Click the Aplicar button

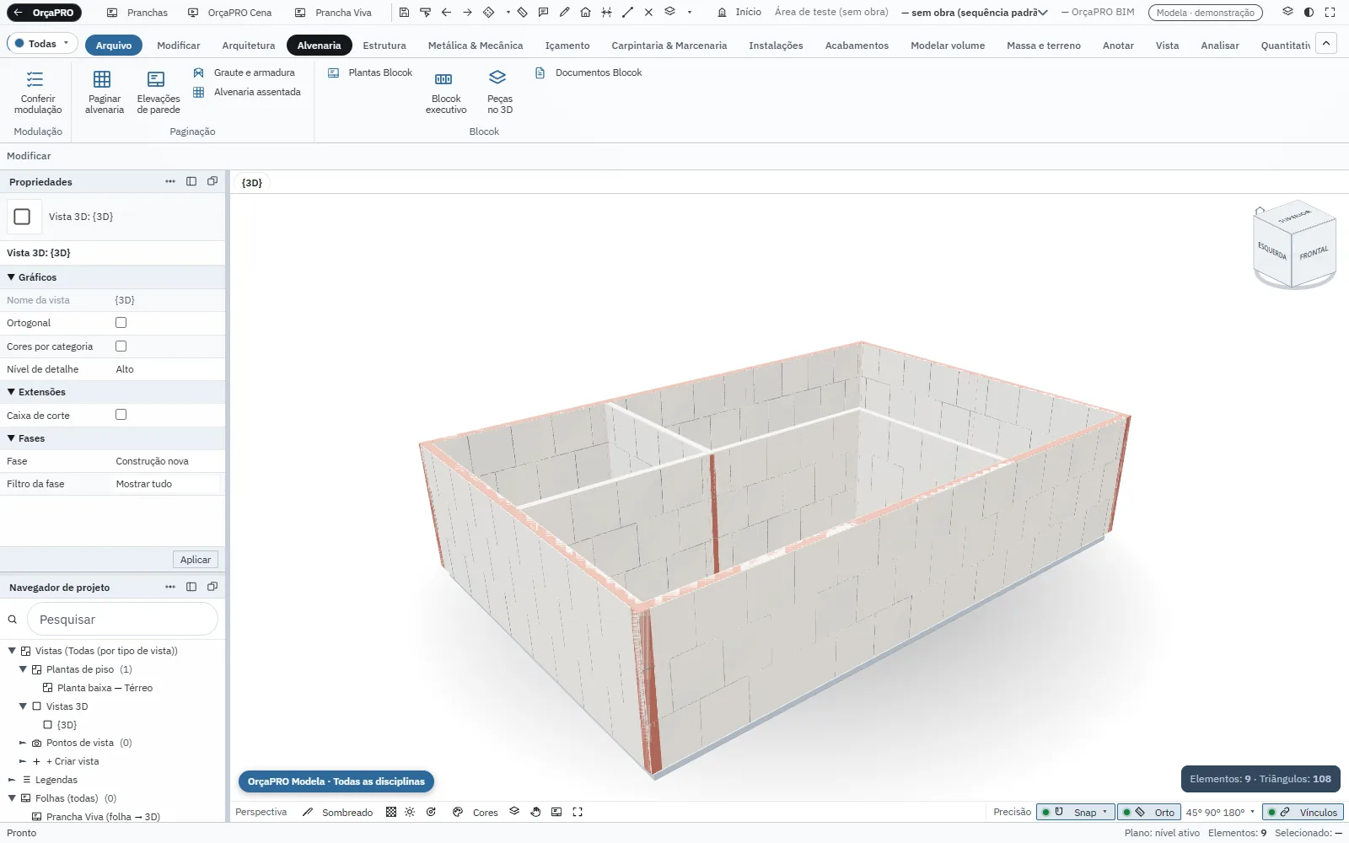[196, 560]
